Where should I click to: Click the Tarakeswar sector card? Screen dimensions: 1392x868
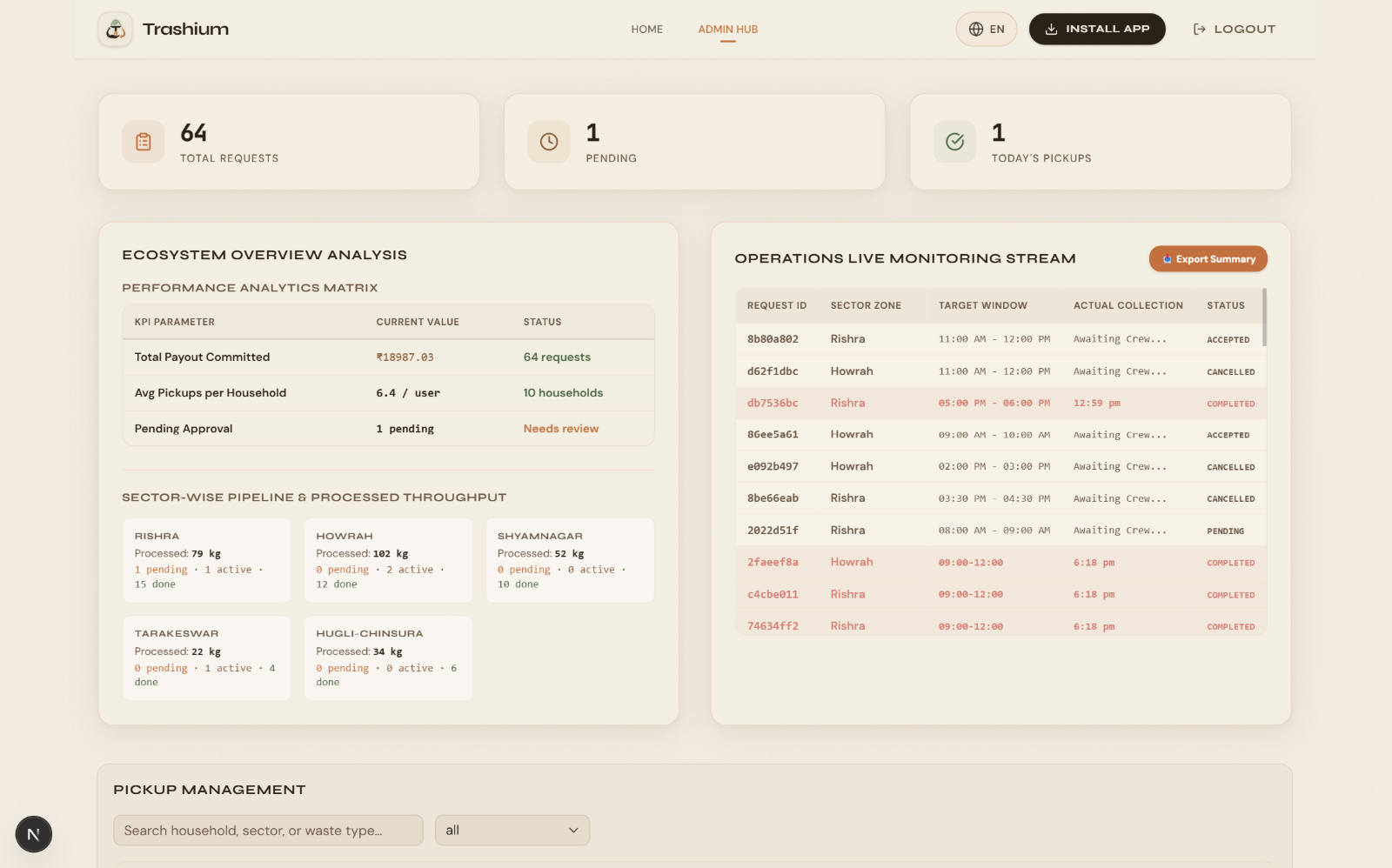point(207,658)
